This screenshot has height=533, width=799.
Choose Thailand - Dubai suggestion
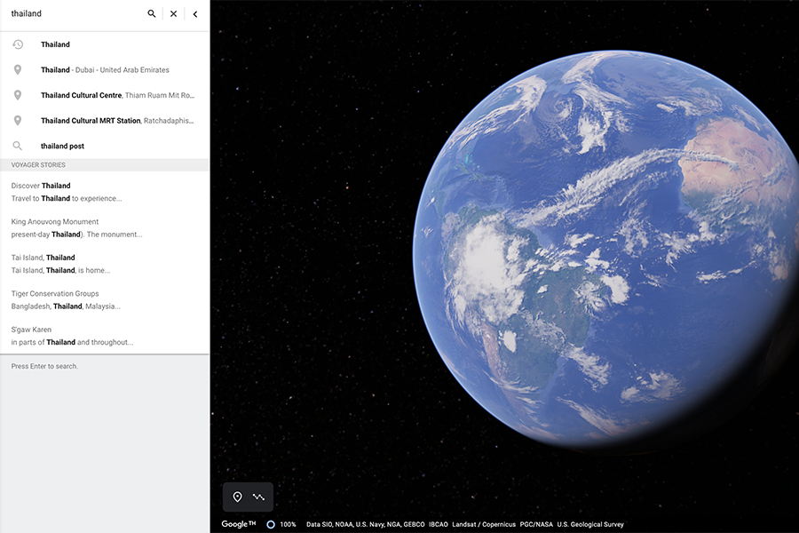pyautogui.click(x=105, y=70)
